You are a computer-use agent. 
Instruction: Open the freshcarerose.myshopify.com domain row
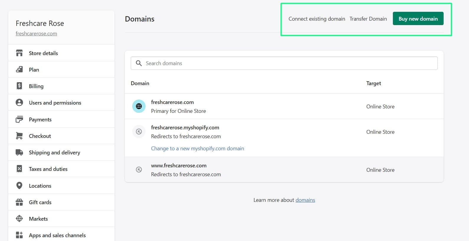284,138
